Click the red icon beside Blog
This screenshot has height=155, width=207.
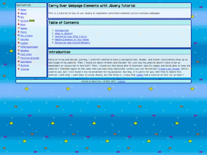coord(19,24)
